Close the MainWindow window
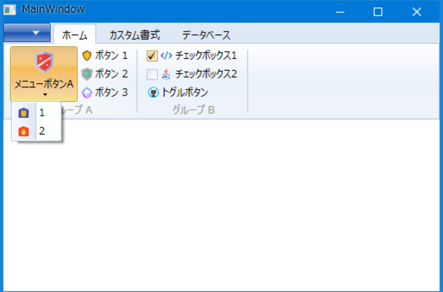This screenshot has width=443, height=292. point(417,12)
